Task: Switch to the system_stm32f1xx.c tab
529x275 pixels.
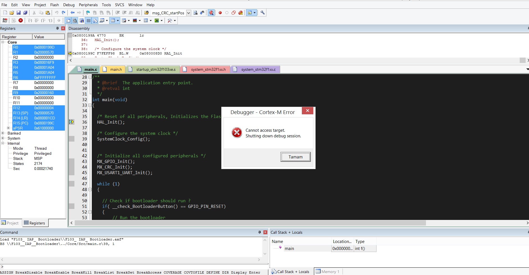Action: tap(255, 69)
